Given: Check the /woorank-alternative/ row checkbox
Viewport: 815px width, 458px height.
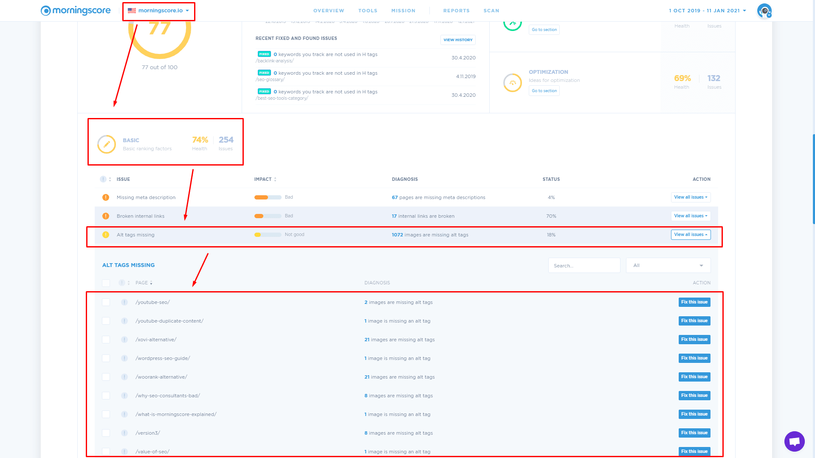Looking at the screenshot, I should (106, 377).
